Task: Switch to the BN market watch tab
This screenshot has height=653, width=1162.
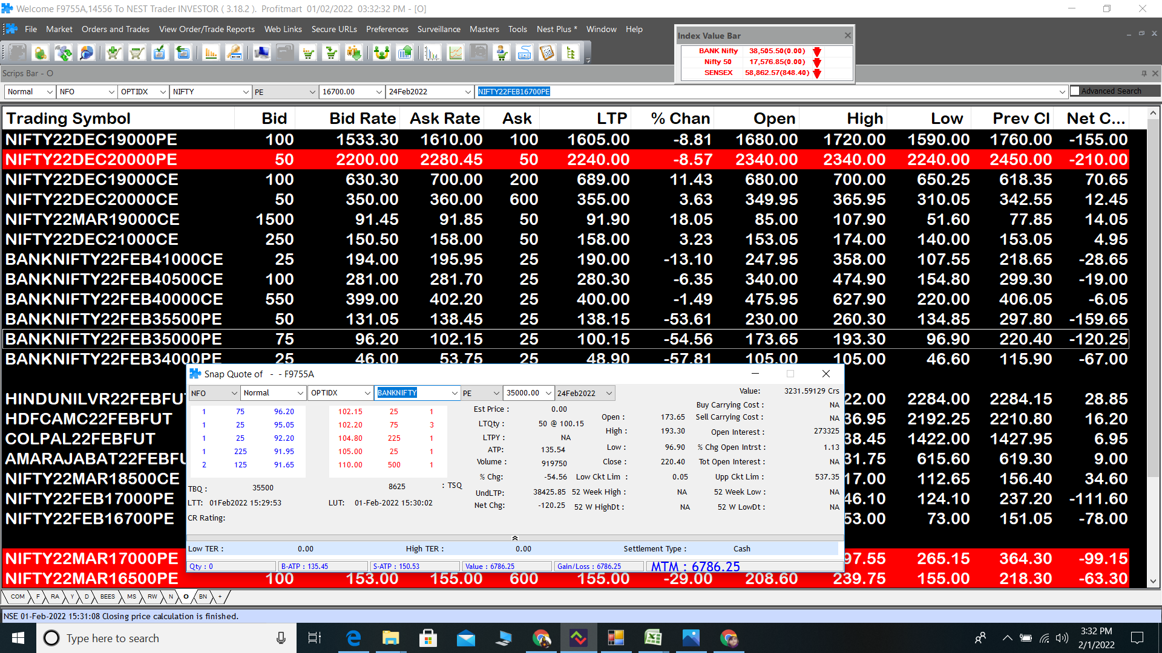Action: pos(203,597)
